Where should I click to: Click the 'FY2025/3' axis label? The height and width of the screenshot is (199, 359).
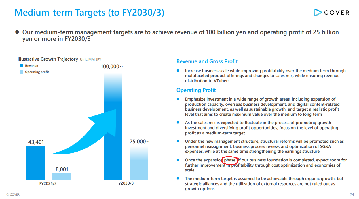click(48, 183)
